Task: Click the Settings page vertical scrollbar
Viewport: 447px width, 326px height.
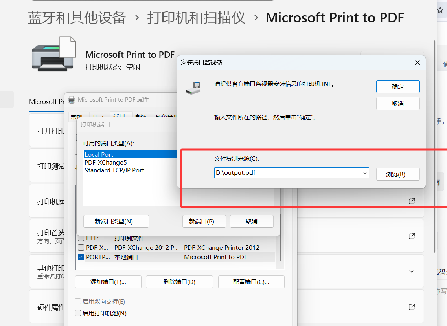Action: pyautogui.click(x=434, y=146)
